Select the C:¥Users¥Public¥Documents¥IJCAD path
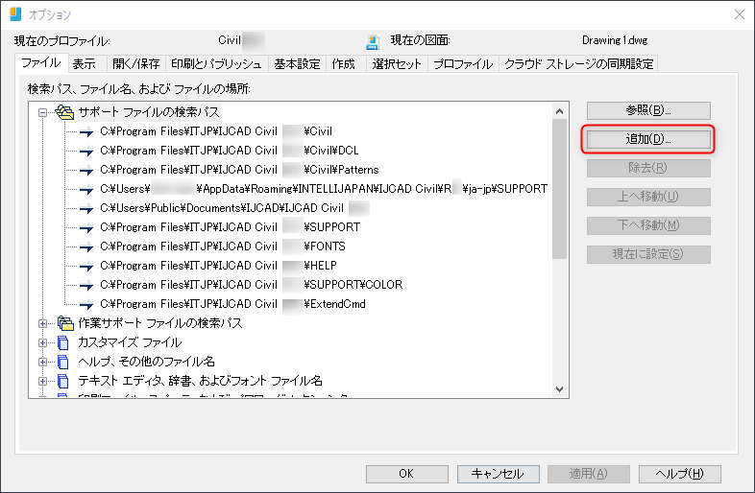755x493 pixels. [x=234, y=208]
